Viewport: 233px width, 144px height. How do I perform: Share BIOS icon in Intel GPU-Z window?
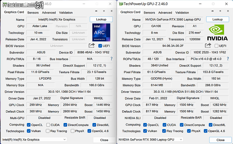(92, 45)
